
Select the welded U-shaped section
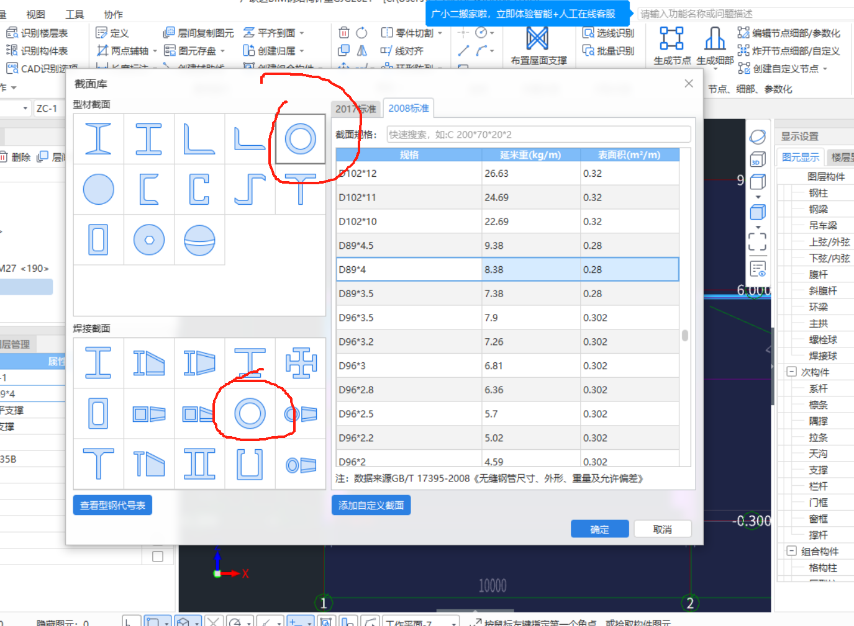pos(250,464)
